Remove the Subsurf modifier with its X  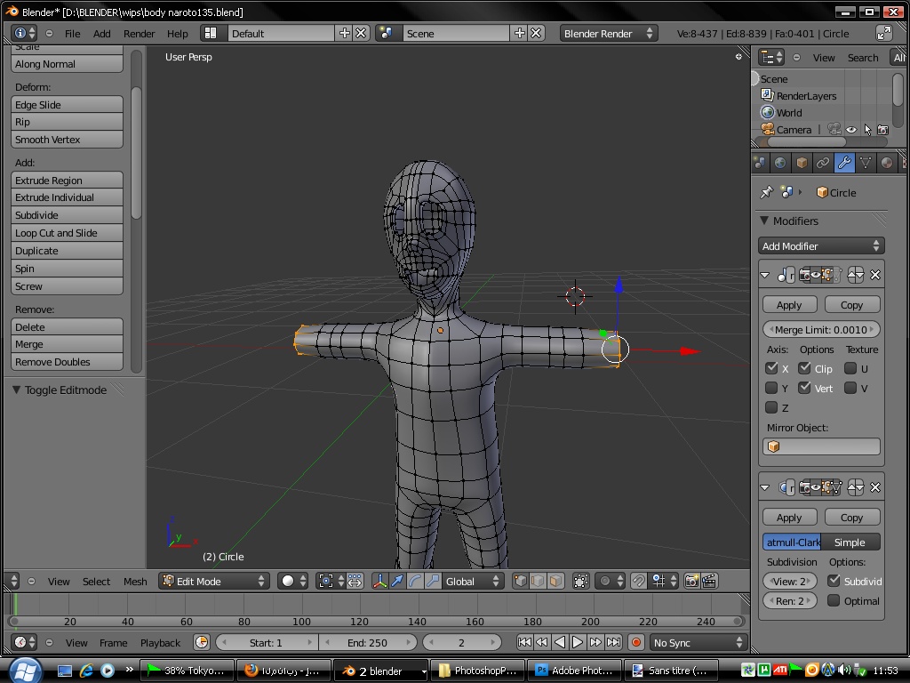[x=875, y=488]
